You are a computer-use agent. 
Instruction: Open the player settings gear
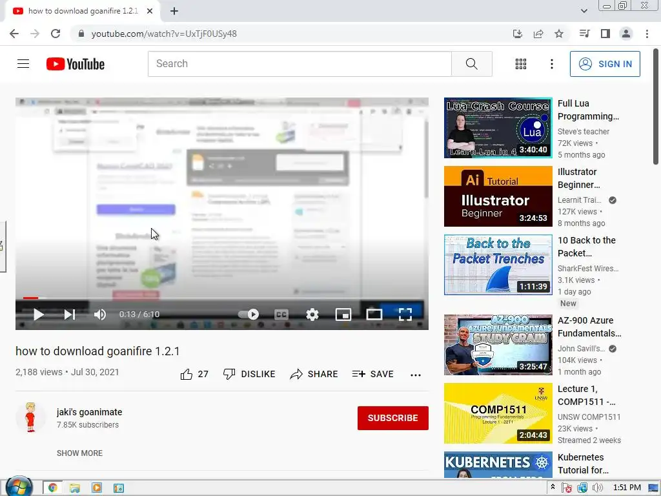pyautogui.click(x=312, y=315)
